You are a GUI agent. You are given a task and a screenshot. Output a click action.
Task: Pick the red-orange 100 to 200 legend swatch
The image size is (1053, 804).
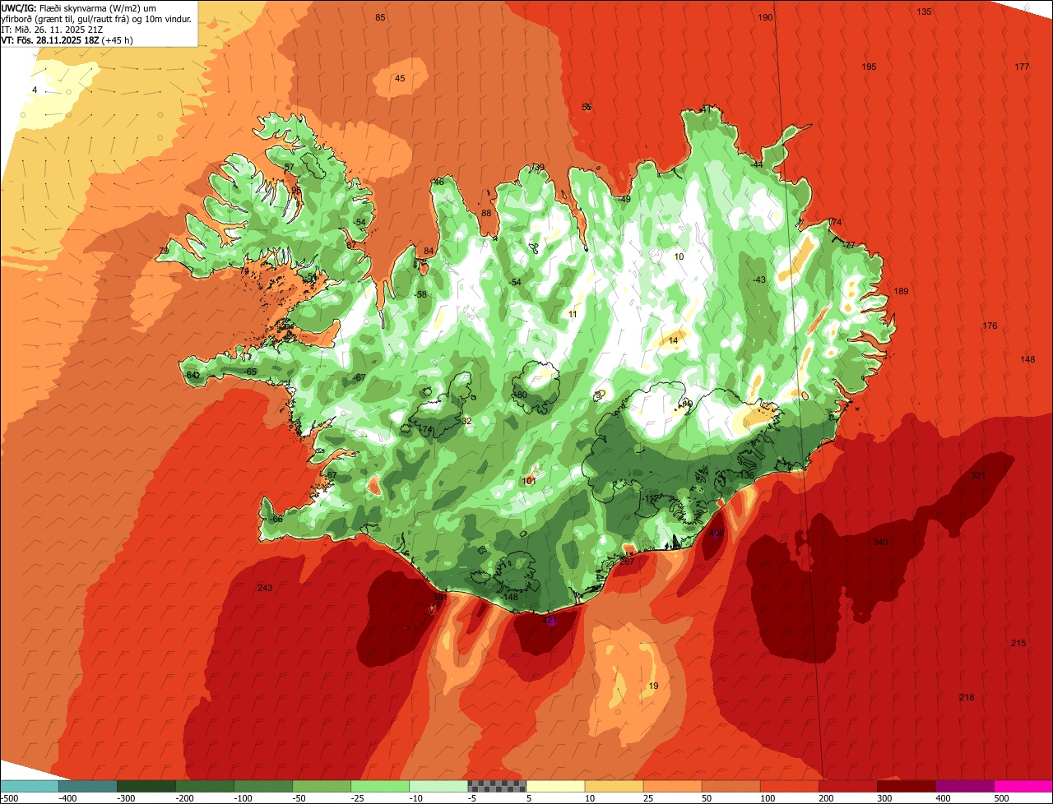coord(788,785)
